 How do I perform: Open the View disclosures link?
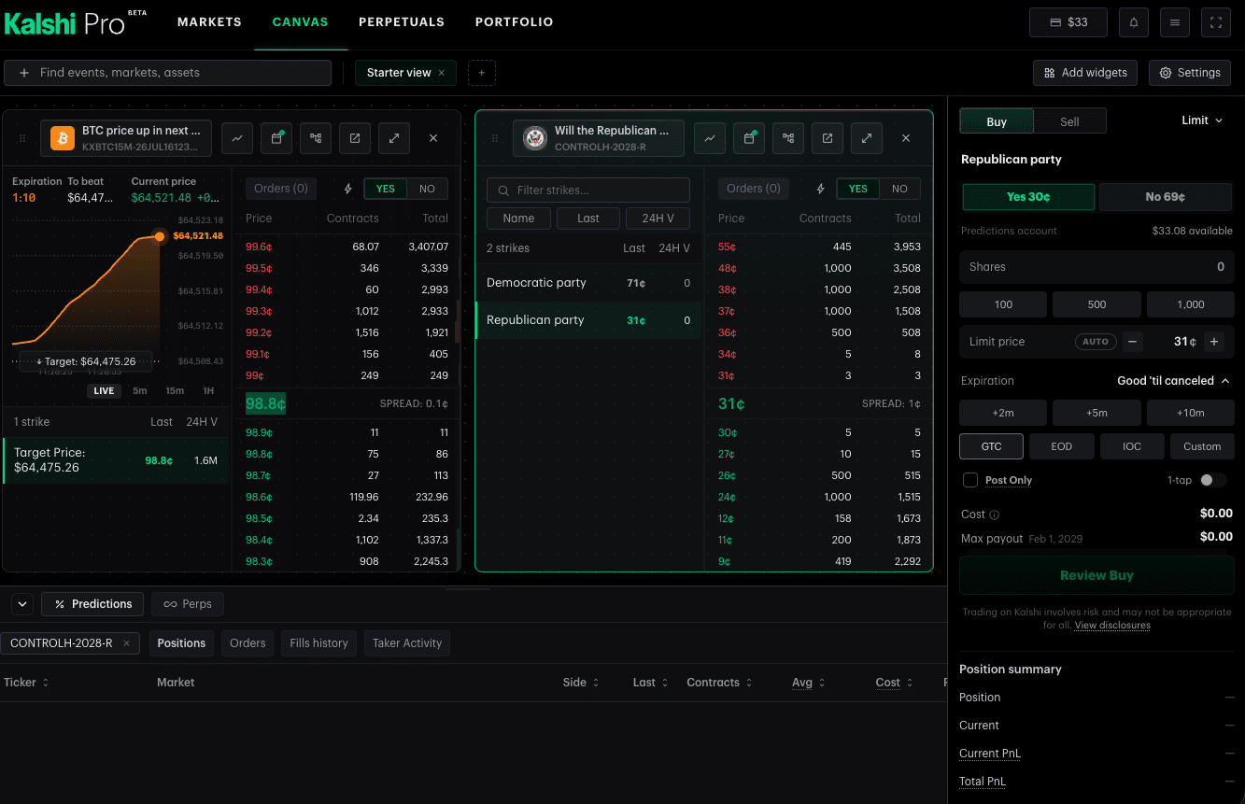click(x=1112, y=626)
